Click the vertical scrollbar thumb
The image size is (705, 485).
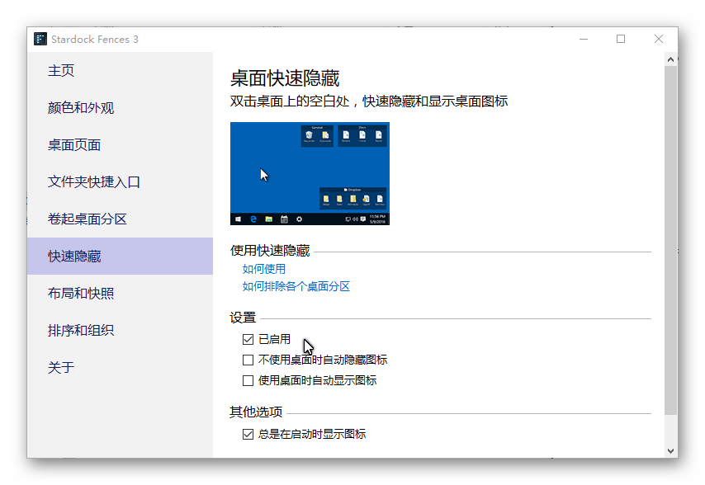[x=670, y=240]
